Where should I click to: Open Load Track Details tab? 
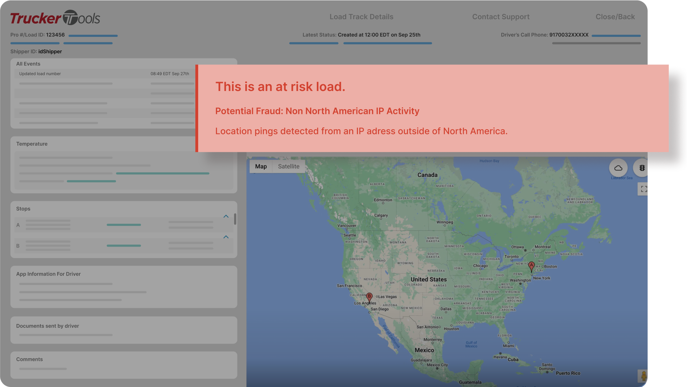[x=361, y=17]
